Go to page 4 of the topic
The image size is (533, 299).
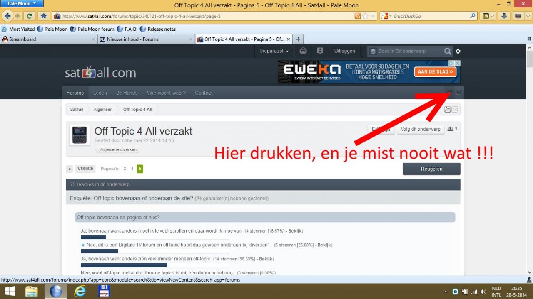pyautogui.click(x=132, y=169)
